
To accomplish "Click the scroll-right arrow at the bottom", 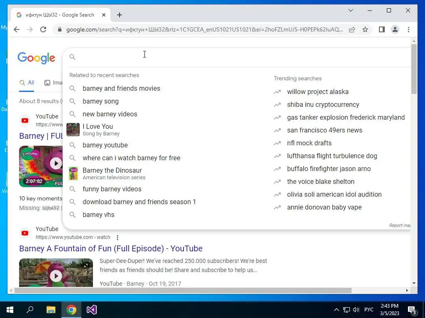I will click(407, 290).
